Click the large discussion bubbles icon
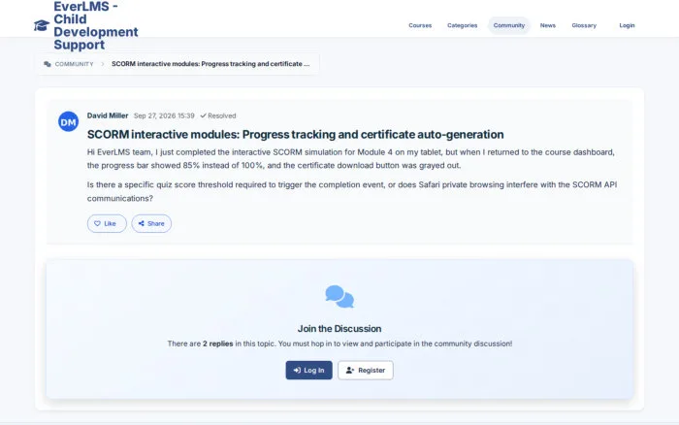This screenshot has width=679, height=425. click(x=339, y=297)
